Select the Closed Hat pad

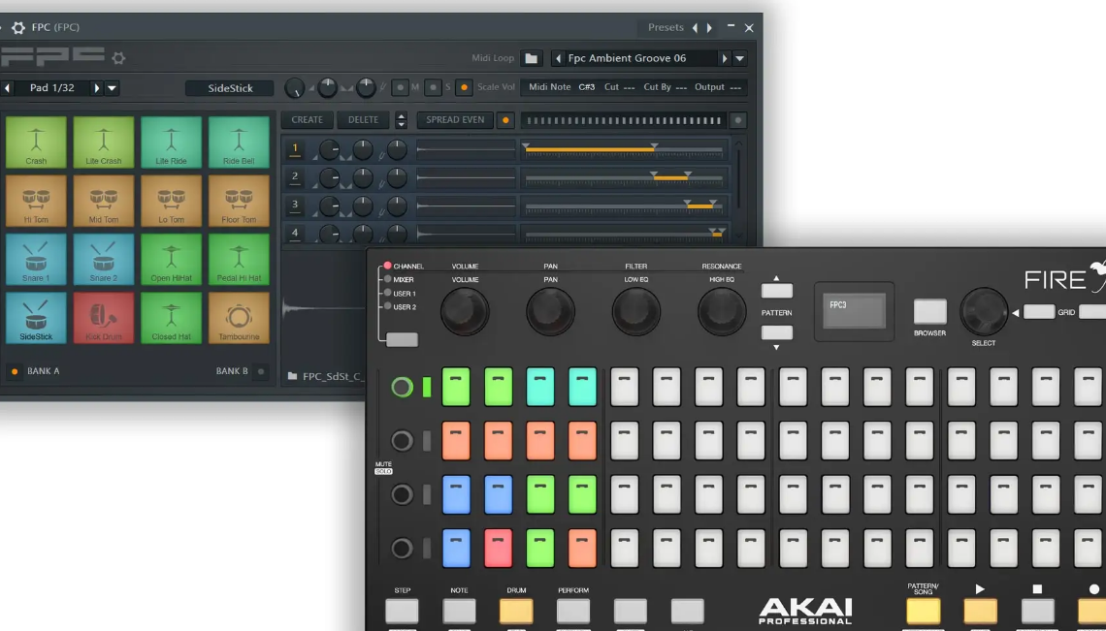(x=172, y=318)
